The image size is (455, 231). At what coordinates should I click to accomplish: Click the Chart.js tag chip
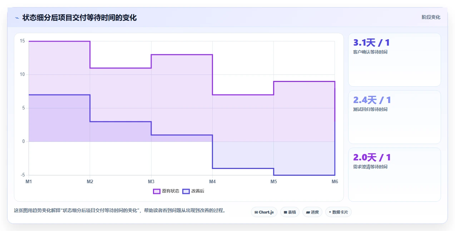(x=264, y=212)
